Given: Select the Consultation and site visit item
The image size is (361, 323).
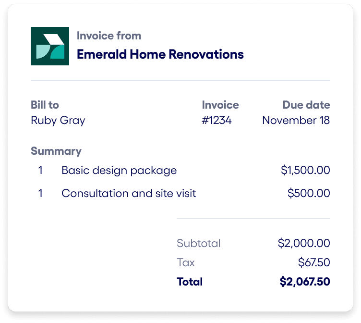Looking at the screenshot, I should (129, 193).
